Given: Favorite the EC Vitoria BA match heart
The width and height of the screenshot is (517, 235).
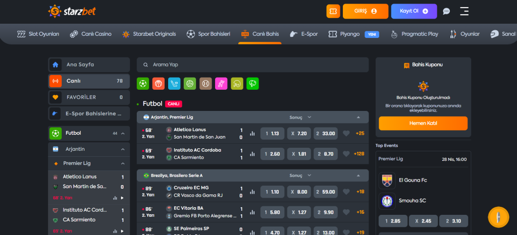Looking at the screenshot, I should click(x=346, y=212).
